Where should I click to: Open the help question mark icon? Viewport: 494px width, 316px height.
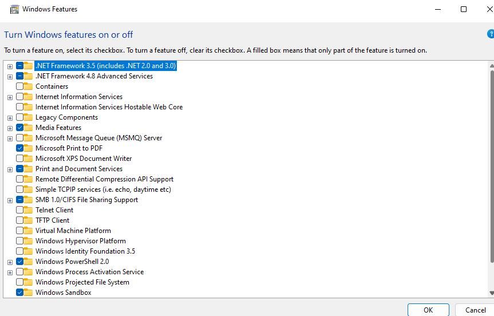click(x=491, y=34)
